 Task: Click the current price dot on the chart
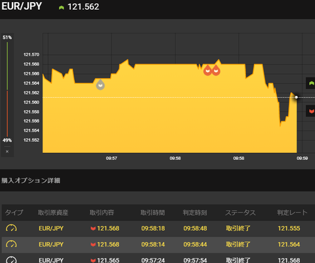pos(297,97)
